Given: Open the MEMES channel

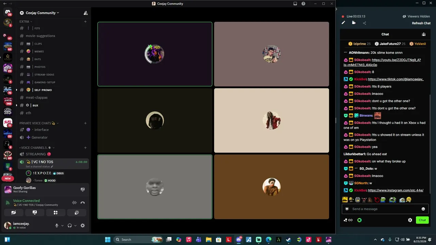Looking at the screenshot, I should pos(53,51).
